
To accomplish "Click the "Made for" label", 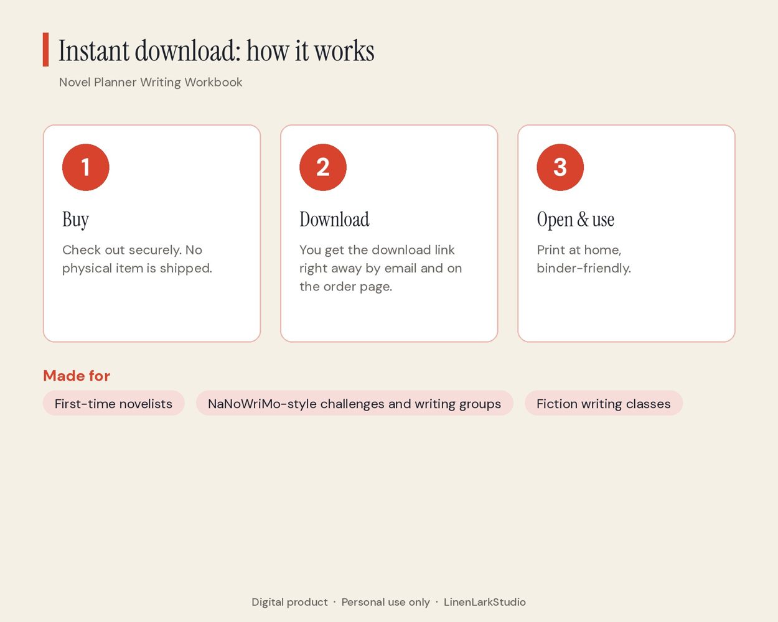I will [x=77, y=376].
